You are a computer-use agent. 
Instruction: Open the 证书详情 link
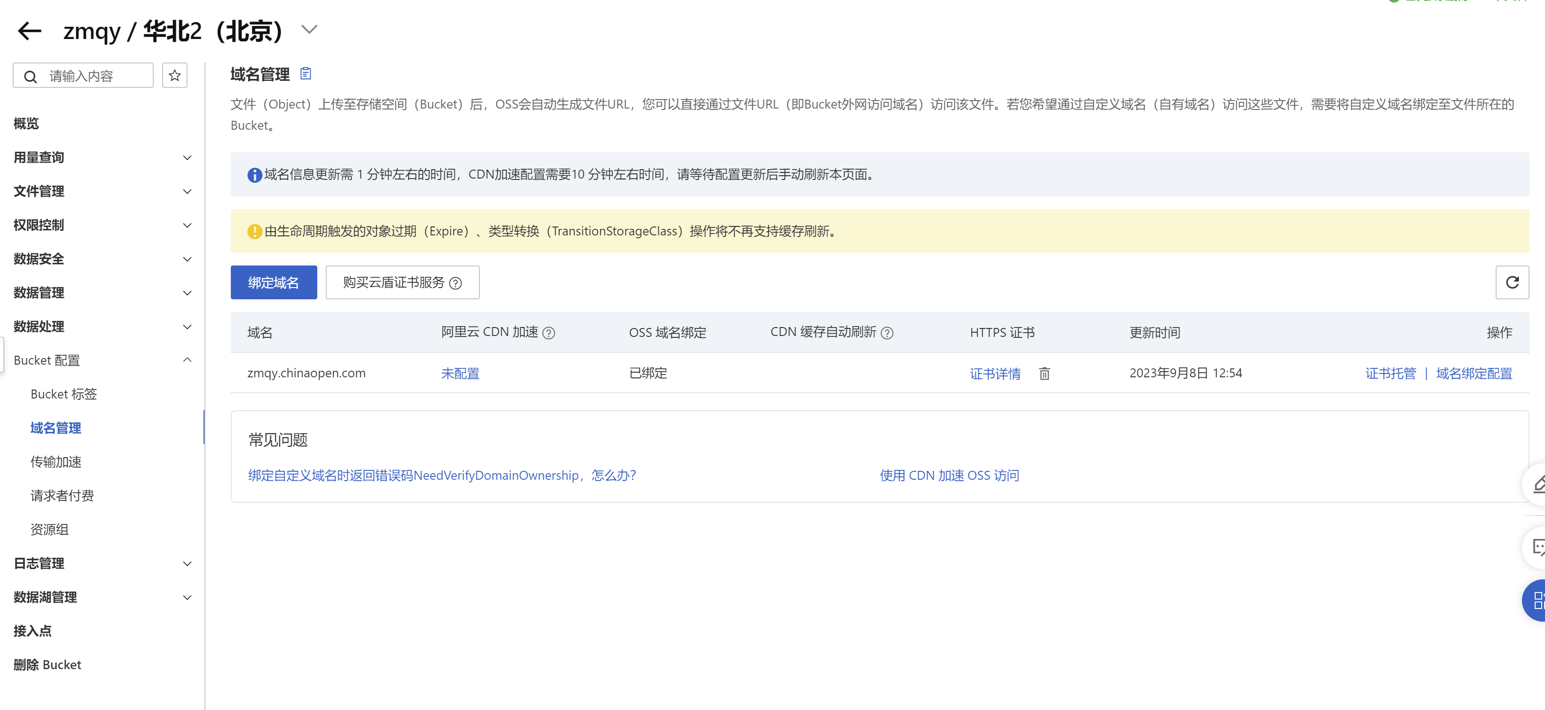point(995,374)
